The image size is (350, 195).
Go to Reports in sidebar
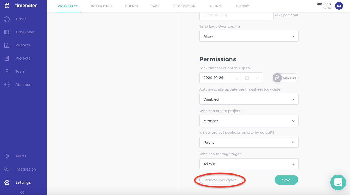[23, 45]
